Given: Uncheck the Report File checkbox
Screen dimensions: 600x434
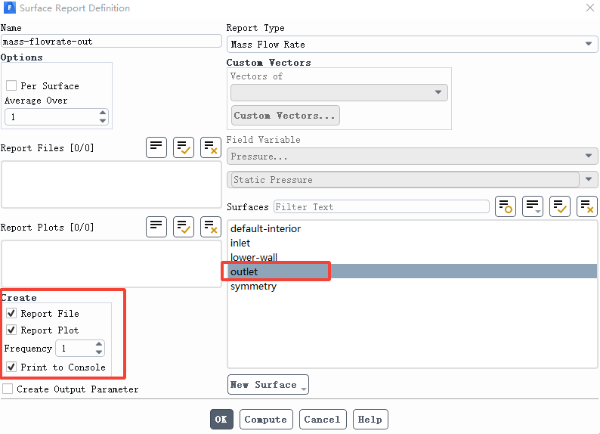Looking at the screenshot, I should click(11, 313).
